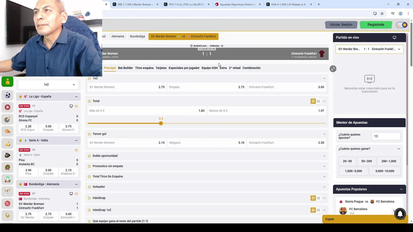The width and height of the screenshot is (413, 232).
Task: Click the green Registrate button
Action: coord(376,25)
